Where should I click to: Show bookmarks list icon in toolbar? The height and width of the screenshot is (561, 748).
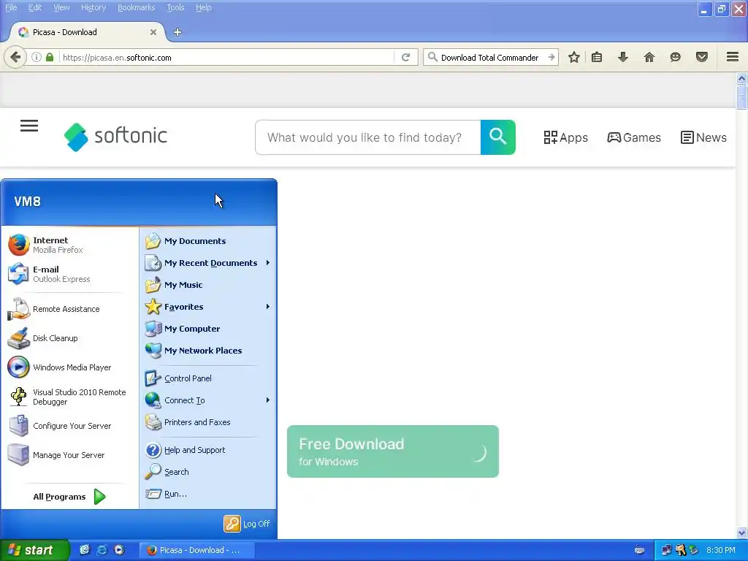tap(597, 57)
